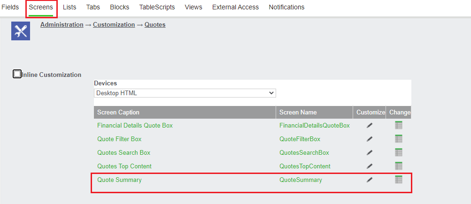
Task: Customize Quotes Search Box with pencil icon
Action: click(370, 153)
